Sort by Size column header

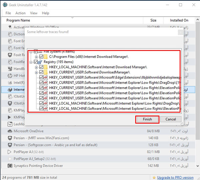(153, 20)
